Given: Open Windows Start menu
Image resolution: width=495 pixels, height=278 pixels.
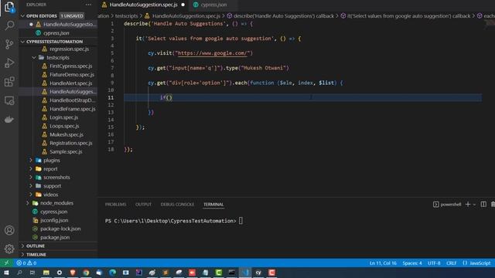Looking at the screenshot, I should tap(6, 273).
